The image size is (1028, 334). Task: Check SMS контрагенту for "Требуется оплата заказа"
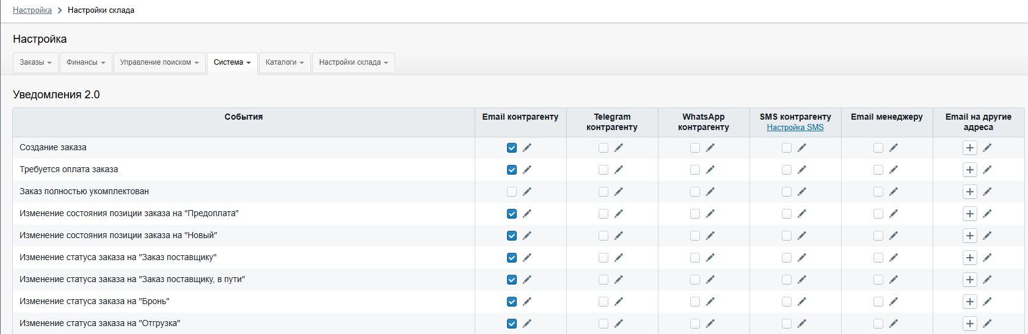pos(787,170)
